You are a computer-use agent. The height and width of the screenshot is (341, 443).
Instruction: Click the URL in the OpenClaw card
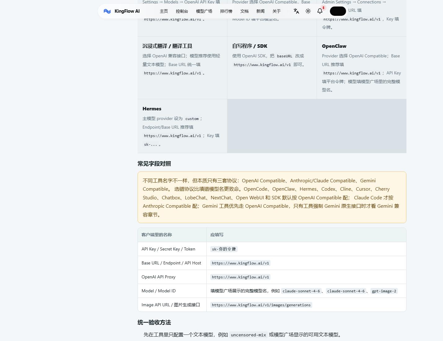[352, 73]
